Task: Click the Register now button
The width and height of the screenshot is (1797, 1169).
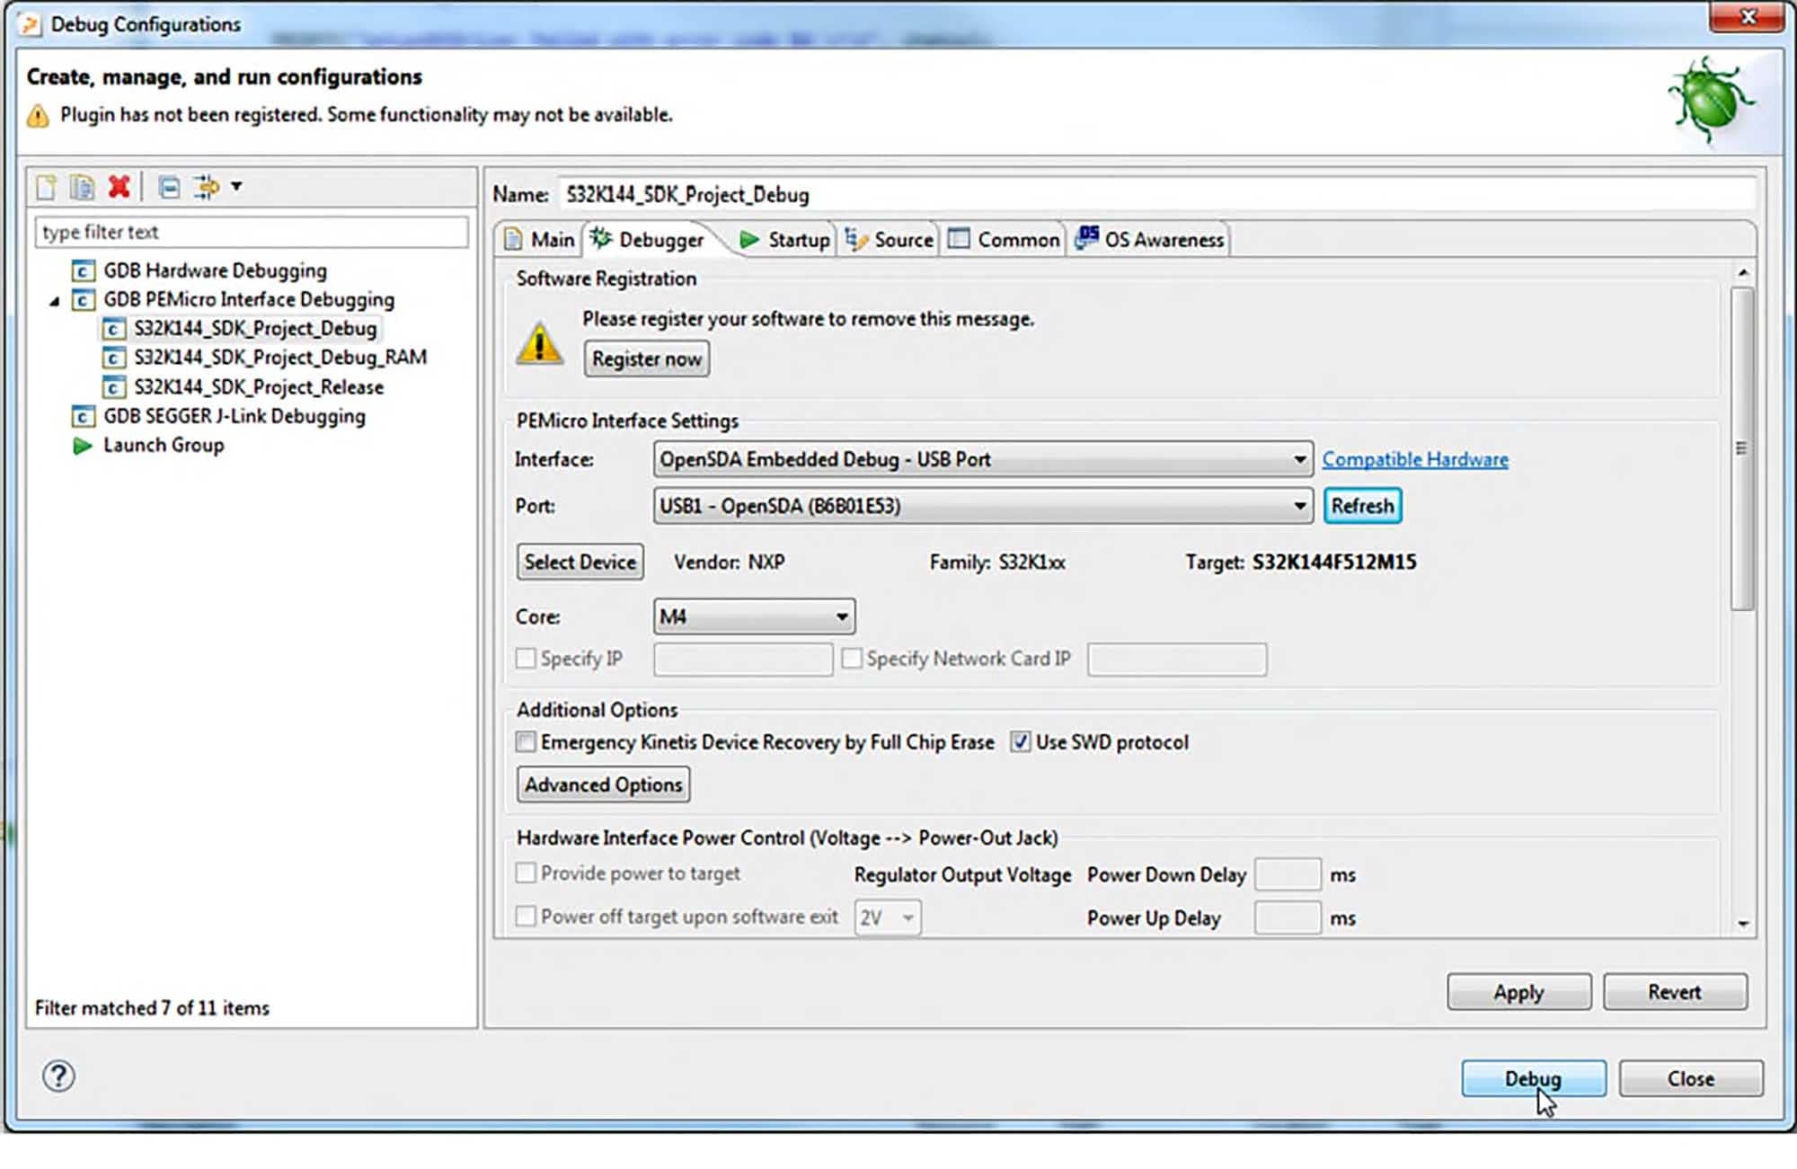Action: [647, 359]
